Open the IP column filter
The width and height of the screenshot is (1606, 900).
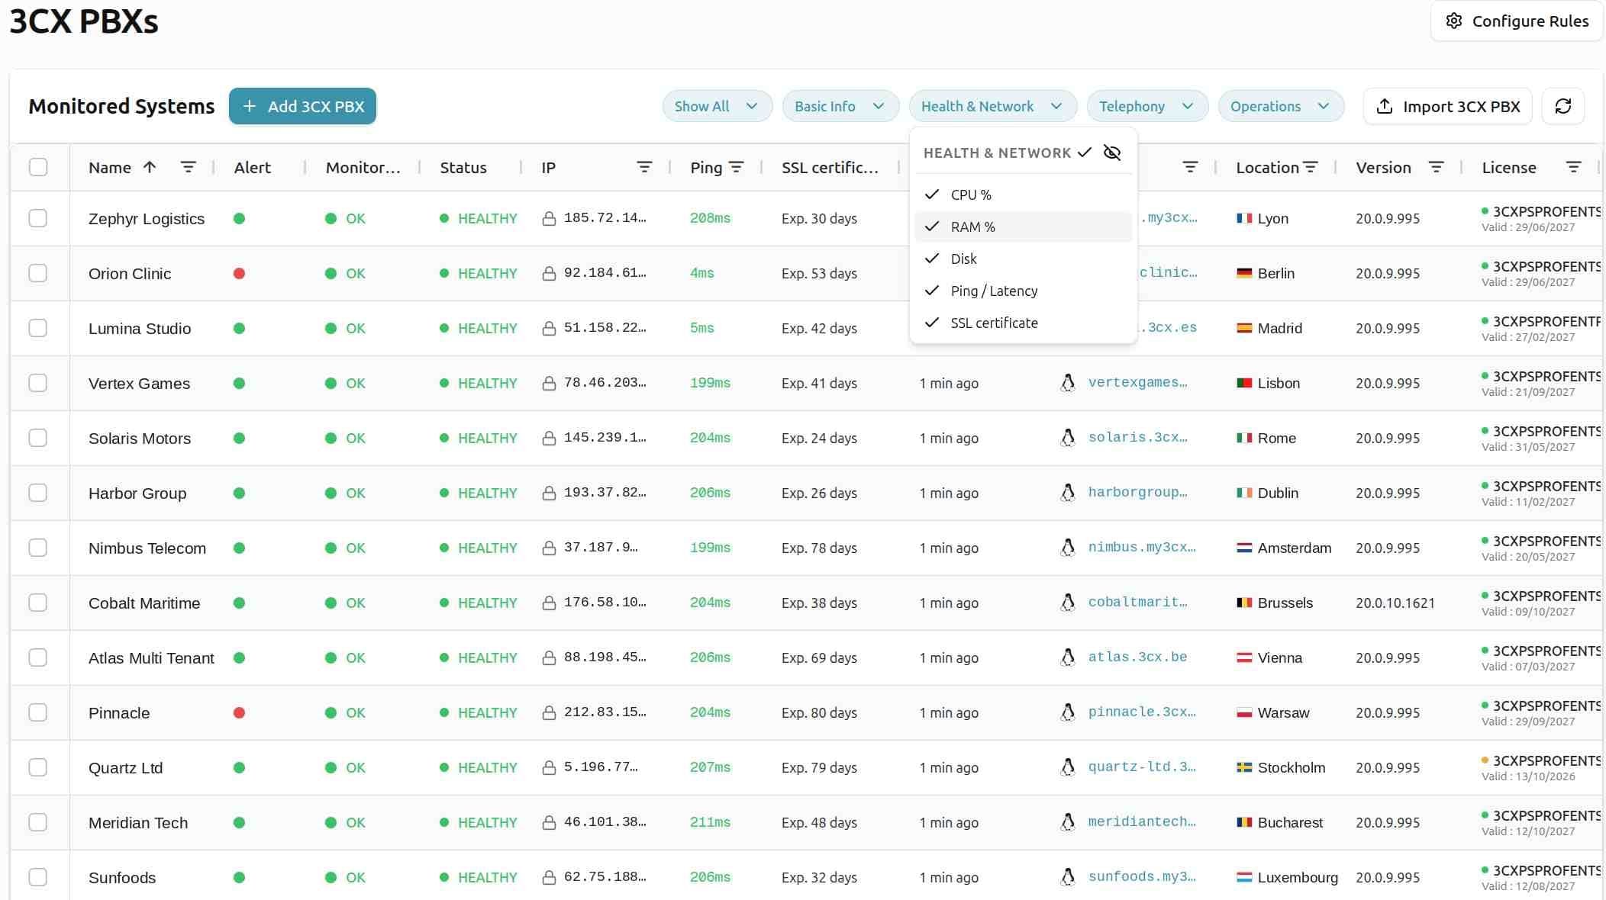coord(644,167)
